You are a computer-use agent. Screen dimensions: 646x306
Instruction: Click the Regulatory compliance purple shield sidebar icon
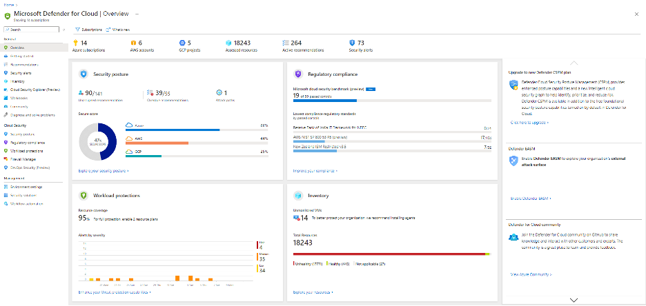6,143
